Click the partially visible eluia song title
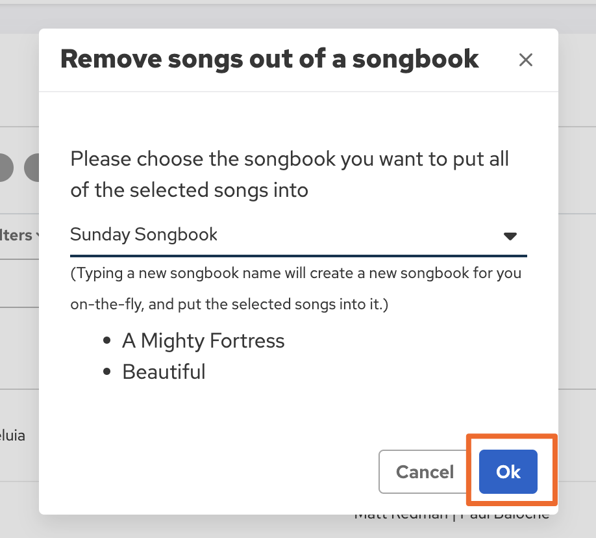Viewport: 596px width, 538px height. 13,435
